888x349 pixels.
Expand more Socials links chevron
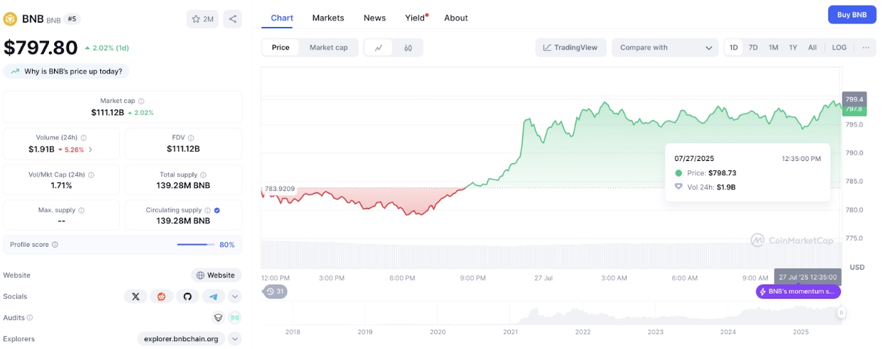[x=235, y=297]
